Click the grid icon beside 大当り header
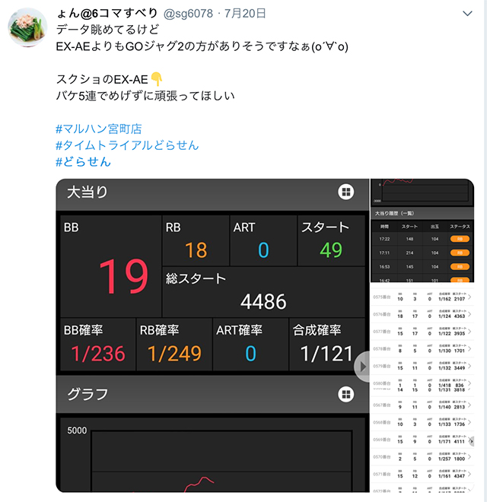This screenshot has width=487, height=502. (346, 192)
